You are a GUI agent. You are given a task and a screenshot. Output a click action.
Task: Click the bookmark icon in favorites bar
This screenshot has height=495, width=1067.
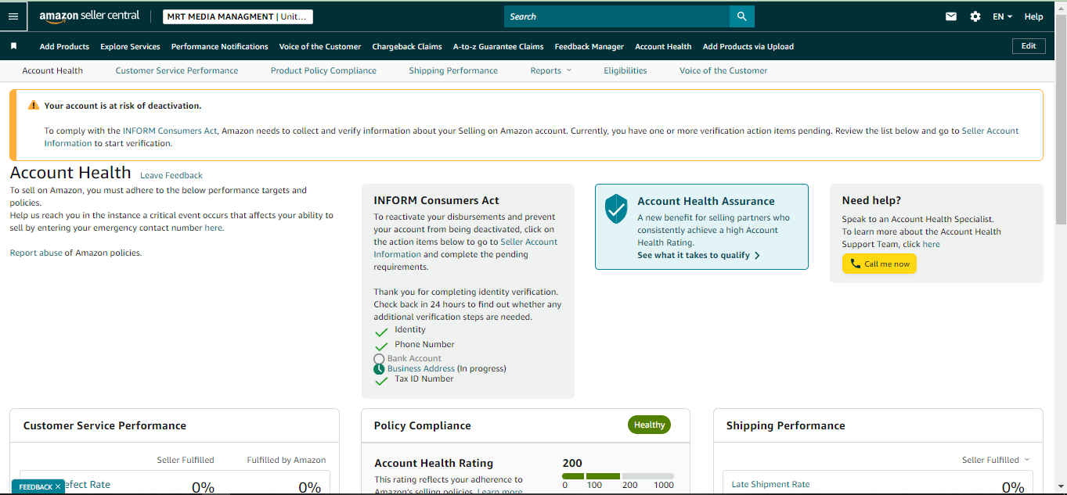[13, 46]
